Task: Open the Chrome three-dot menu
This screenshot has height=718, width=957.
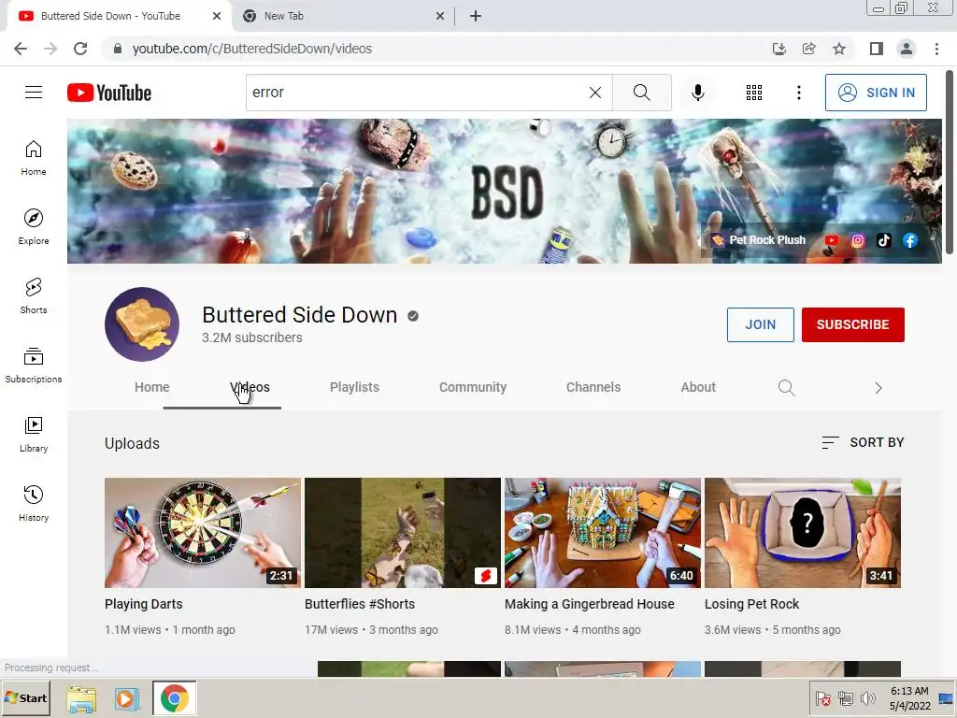Action: click(936, 49)
